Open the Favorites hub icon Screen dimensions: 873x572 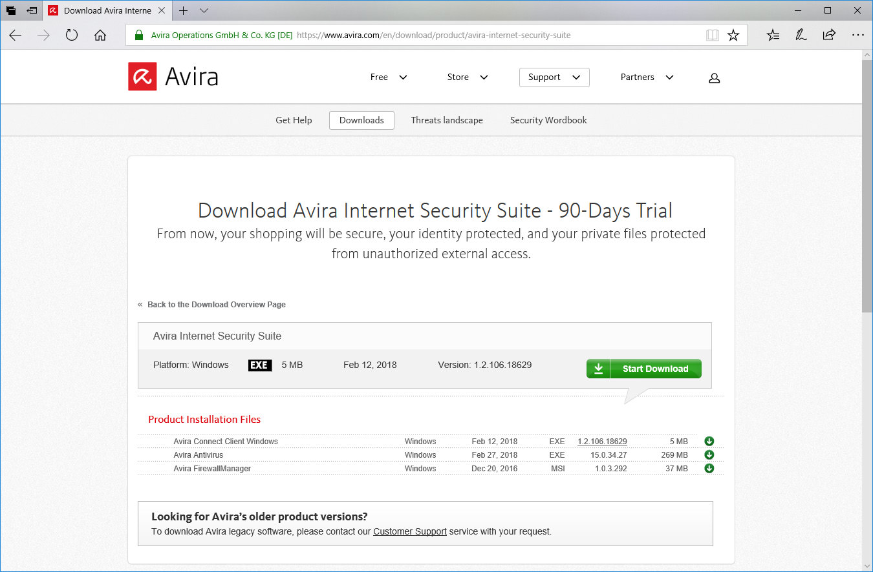(x=773, y=36)
